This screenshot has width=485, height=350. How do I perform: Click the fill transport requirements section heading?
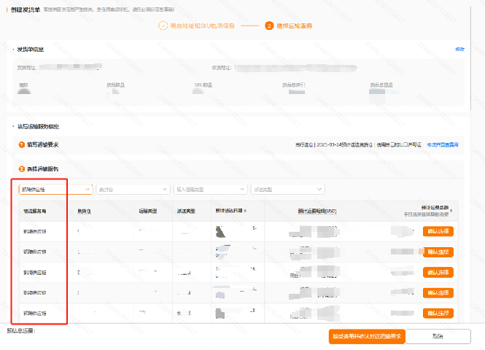click(x=43, y=144)
